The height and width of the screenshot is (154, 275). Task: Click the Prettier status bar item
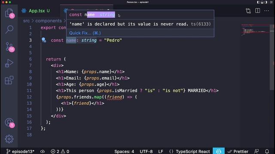point(238,151)
